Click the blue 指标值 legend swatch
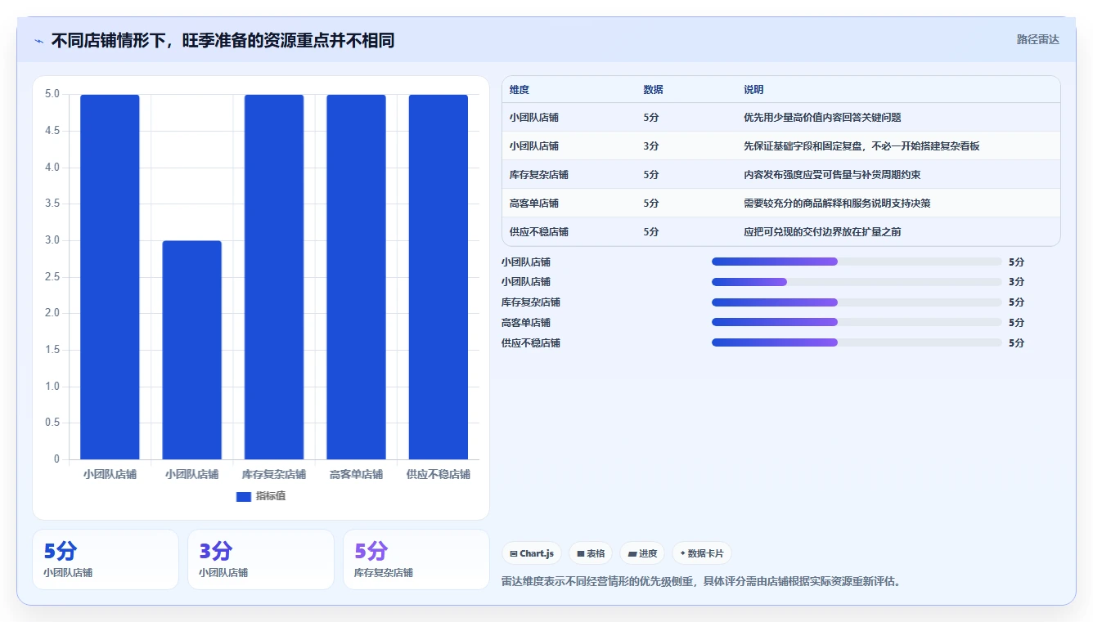The width and height of the screenshot is (1093, 622). tap(243, 496)
